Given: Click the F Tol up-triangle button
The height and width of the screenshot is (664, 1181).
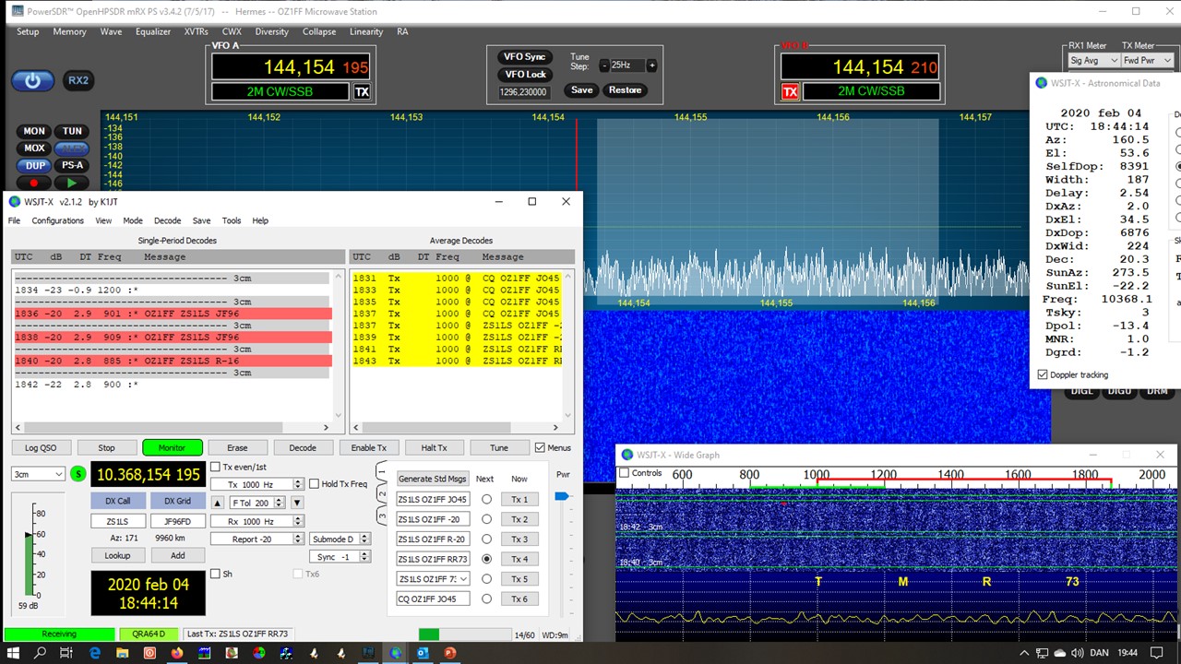Looking at the screenshot, I should pyautogui.click(x=218, y=503).
